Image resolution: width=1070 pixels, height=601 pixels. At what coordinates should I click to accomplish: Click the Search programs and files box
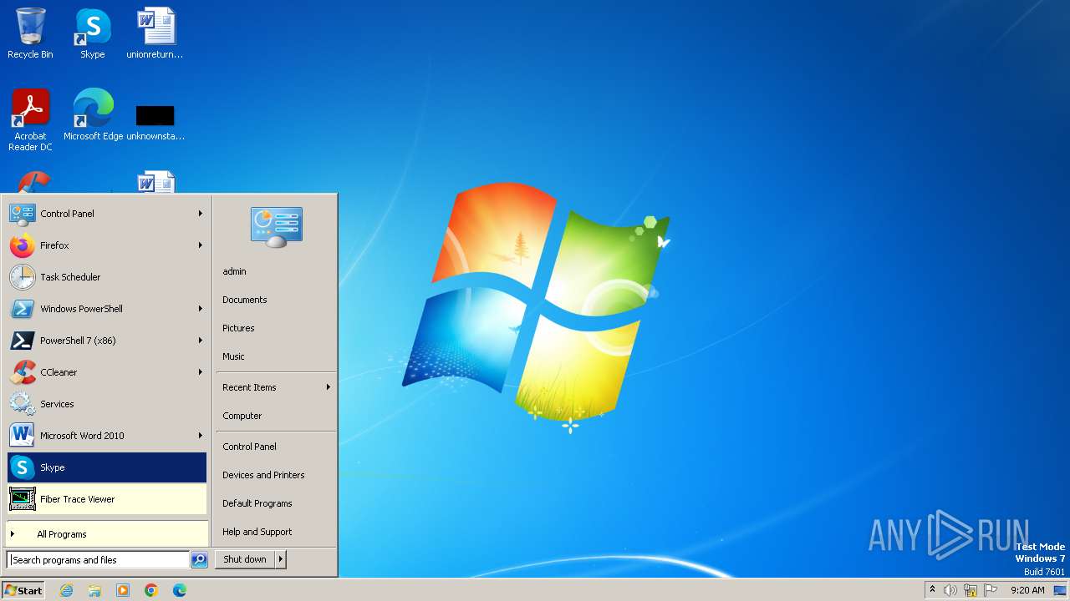(98, 560)
